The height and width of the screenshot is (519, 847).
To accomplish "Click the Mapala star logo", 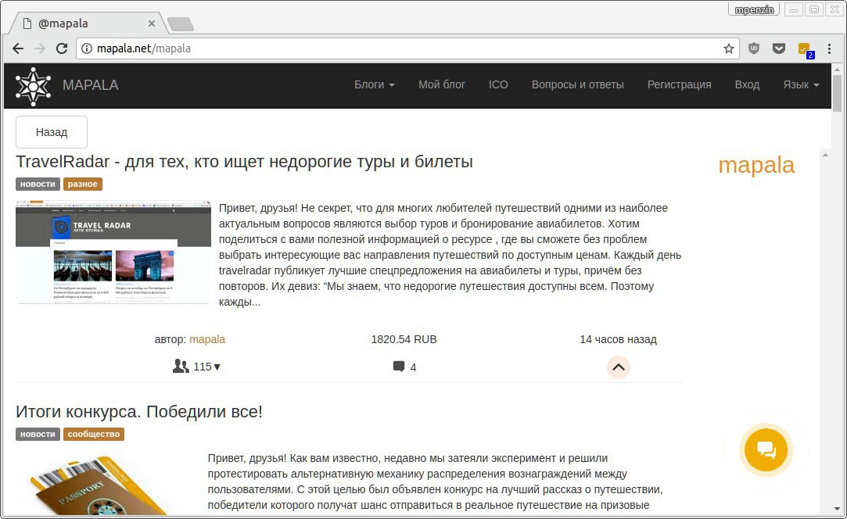I will pos(33,86).
